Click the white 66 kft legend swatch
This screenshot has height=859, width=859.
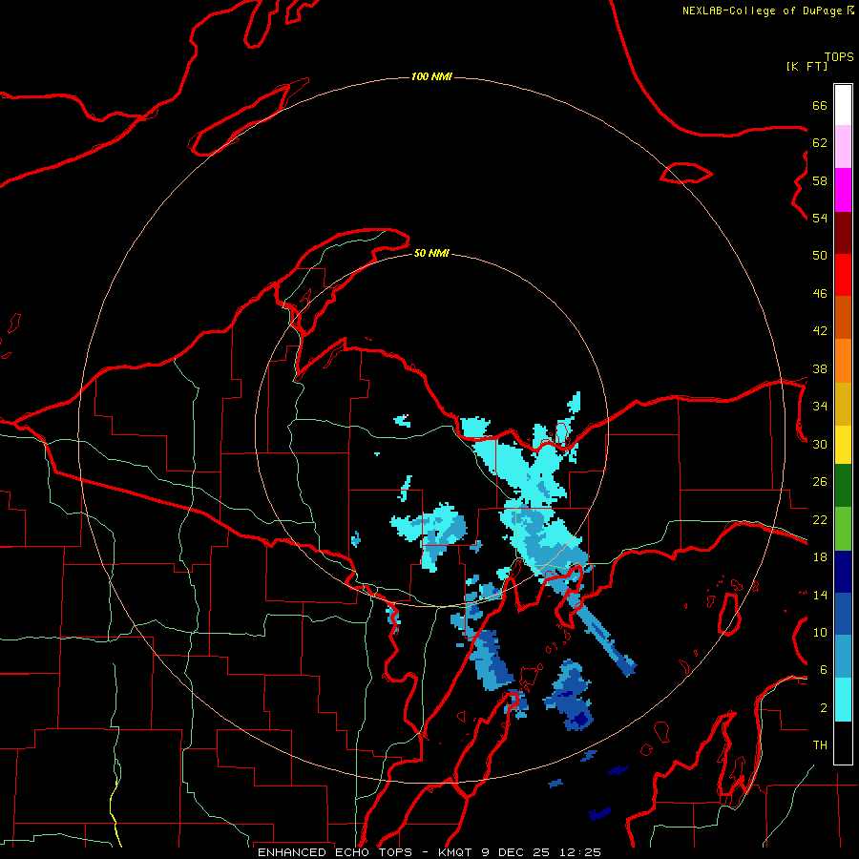tap(843, 105)
